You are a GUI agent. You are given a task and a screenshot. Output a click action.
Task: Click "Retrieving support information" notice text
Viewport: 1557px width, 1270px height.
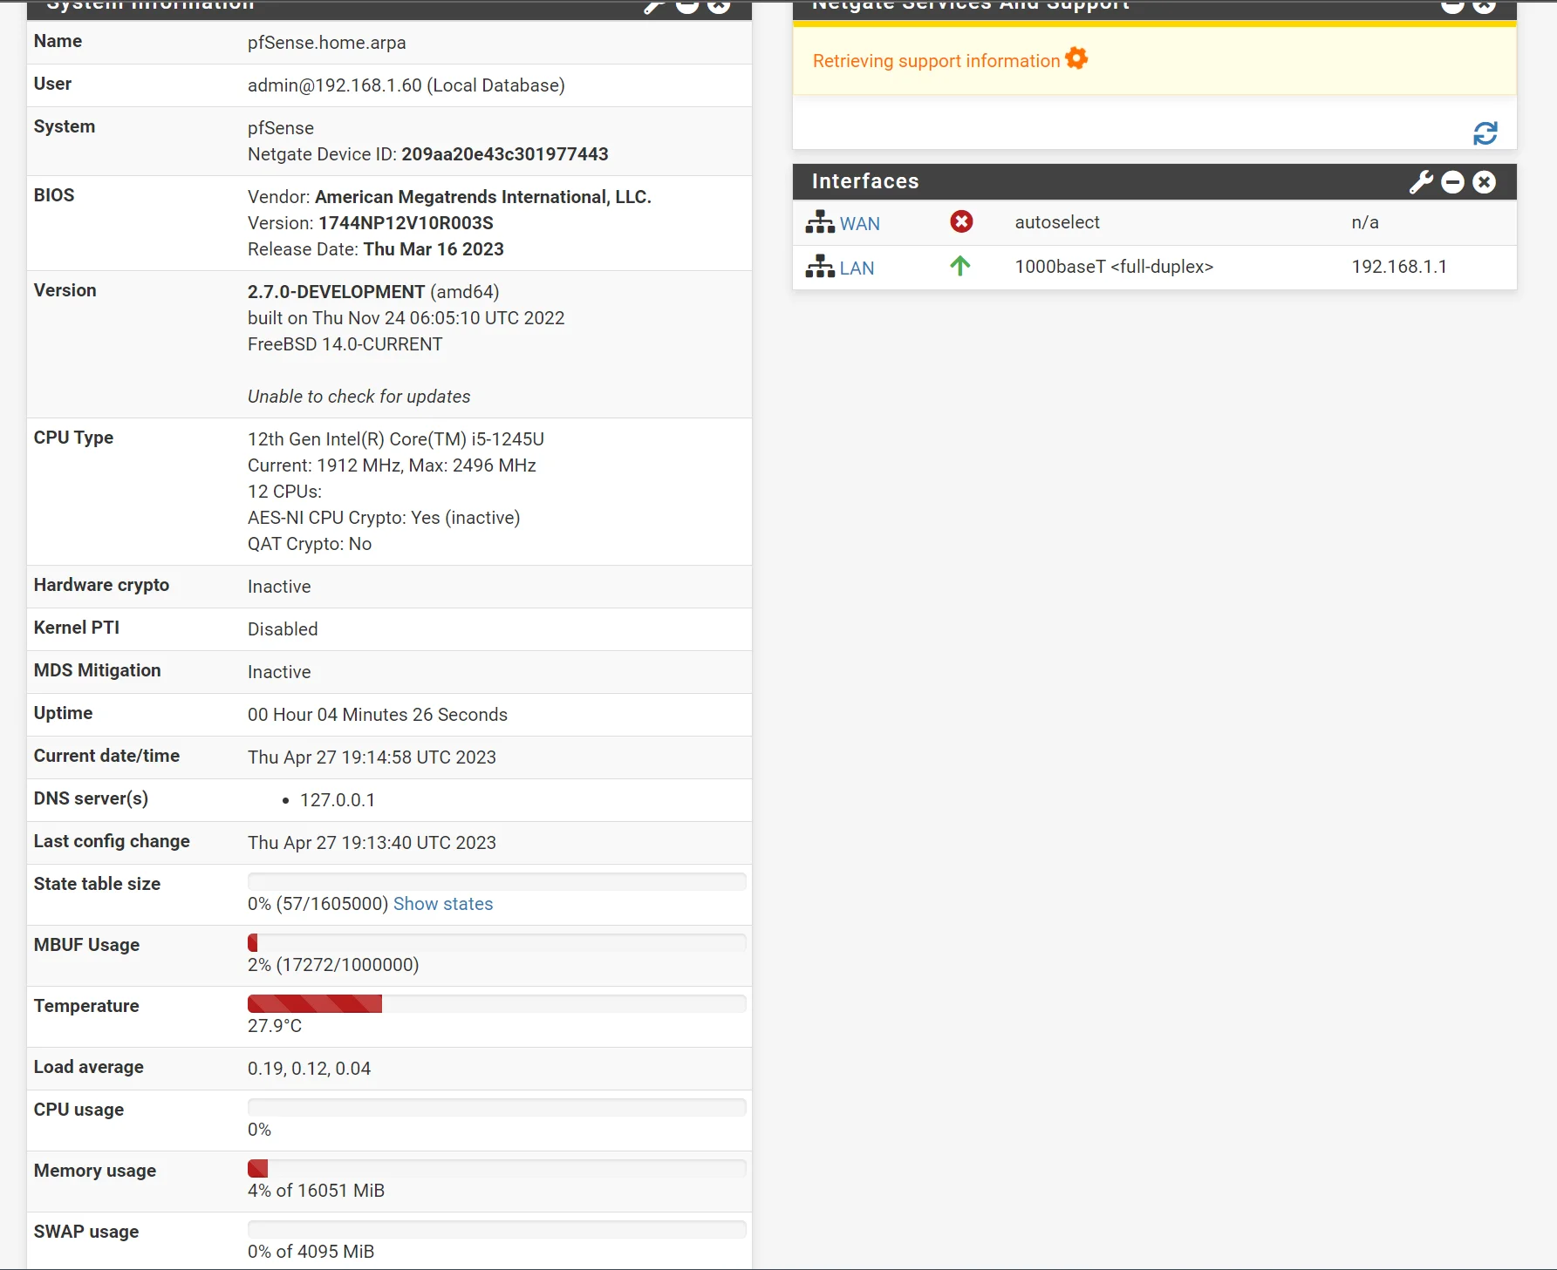point(936,61)
